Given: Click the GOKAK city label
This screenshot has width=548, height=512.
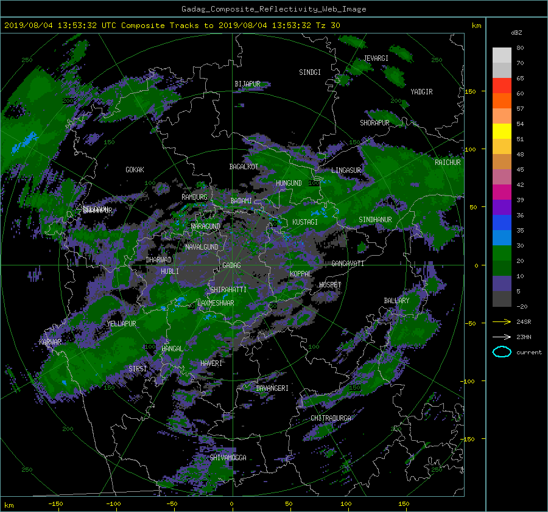Looking at the screenshot, I should [x=135, y=169].
